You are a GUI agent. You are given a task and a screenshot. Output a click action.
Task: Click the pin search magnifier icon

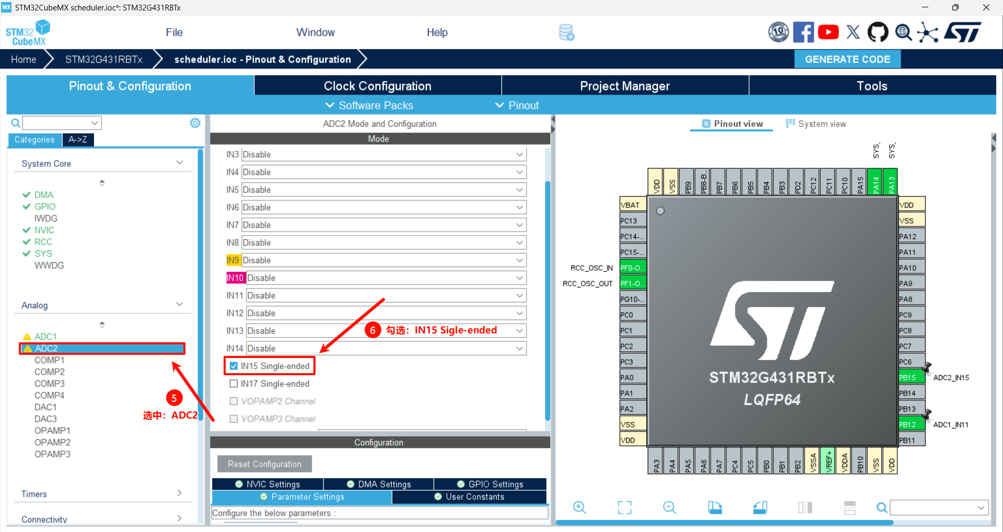pos(882,507)
